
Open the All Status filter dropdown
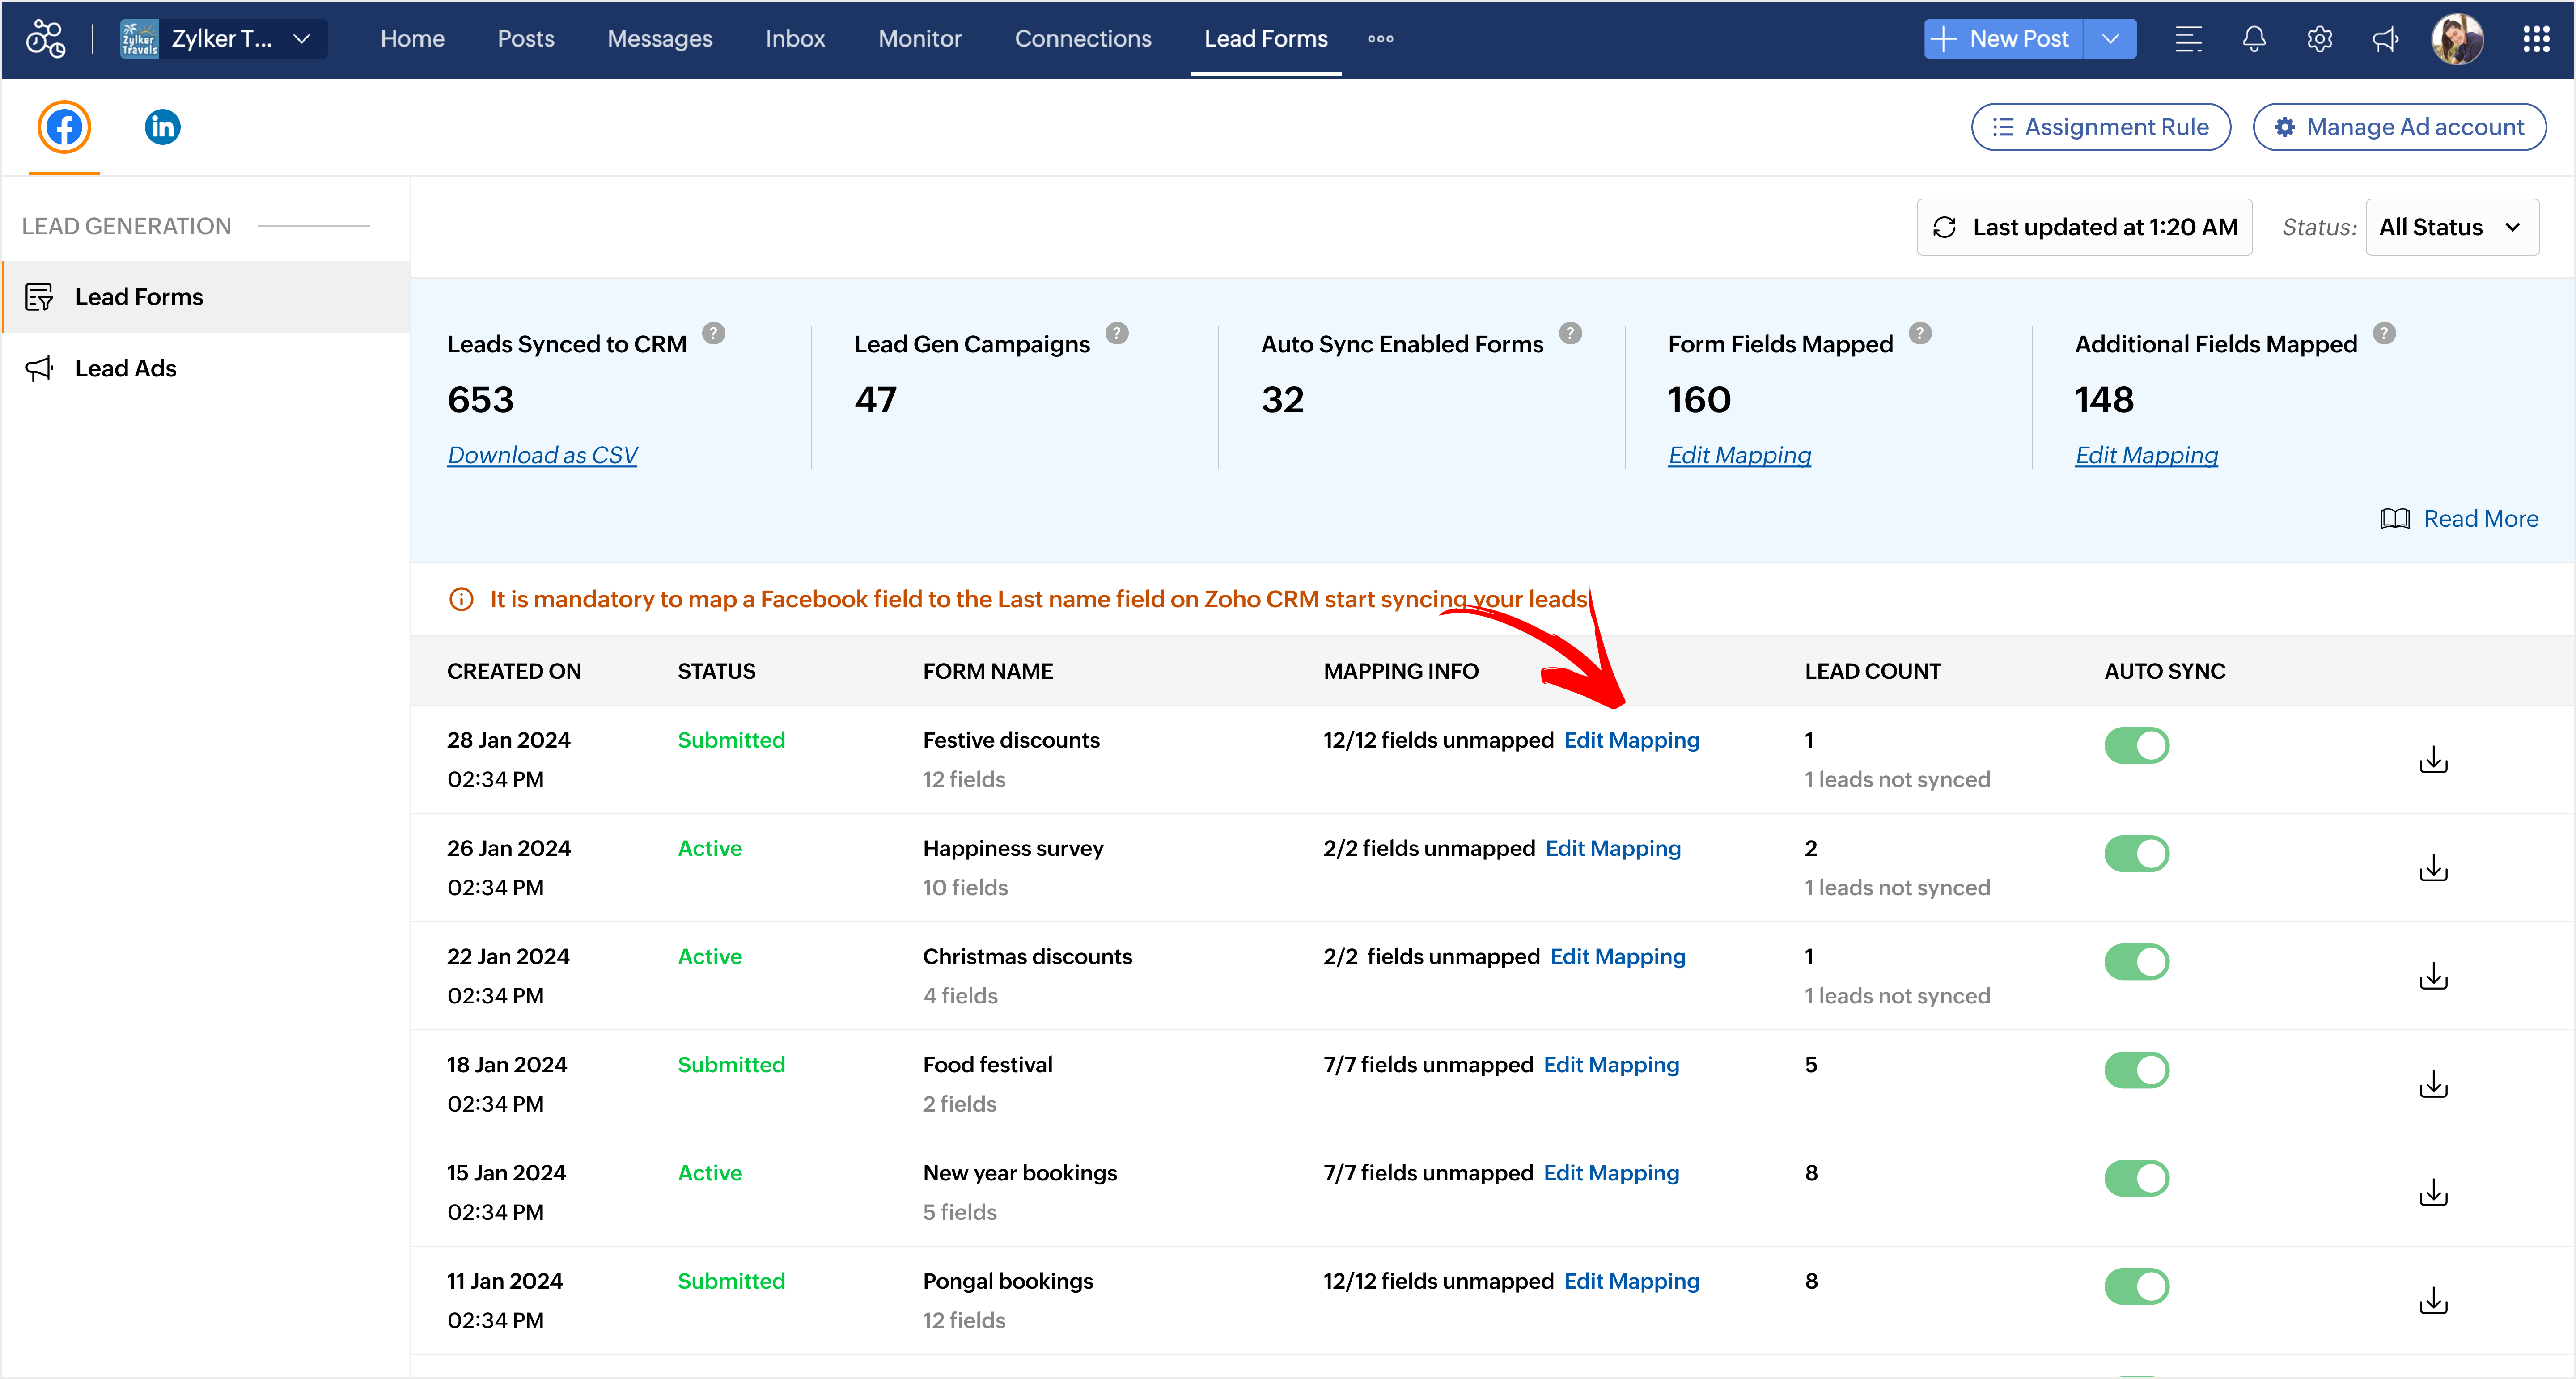pyautogui.click(x=2452, y=227)
